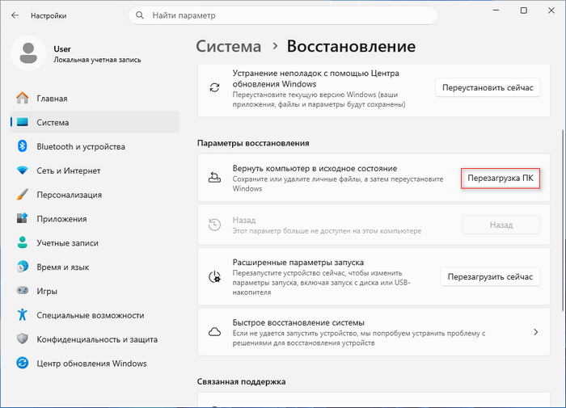Click the Локальная учетная запись label
Screen dimensions: 566x408
click(x=98, y=60)
